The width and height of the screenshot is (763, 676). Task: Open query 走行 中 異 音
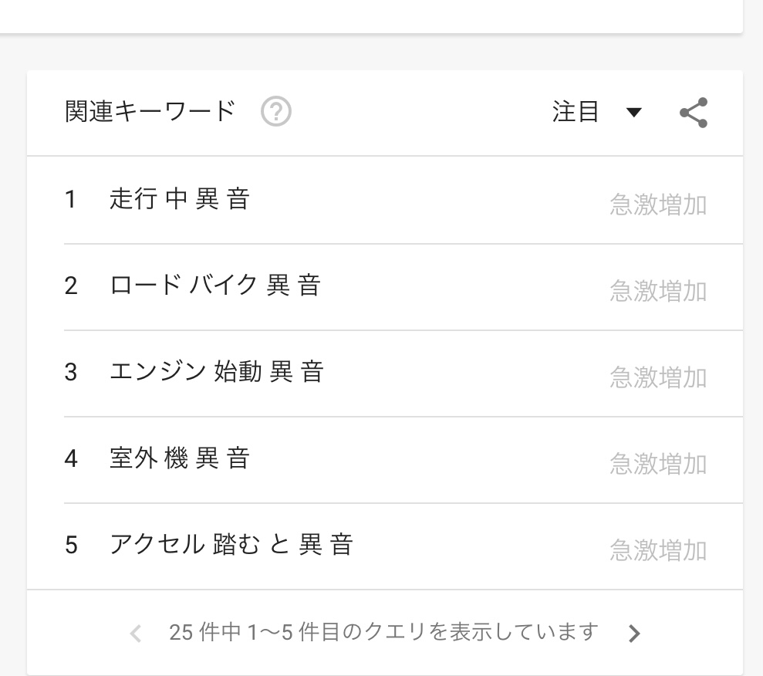pos(180,198)
